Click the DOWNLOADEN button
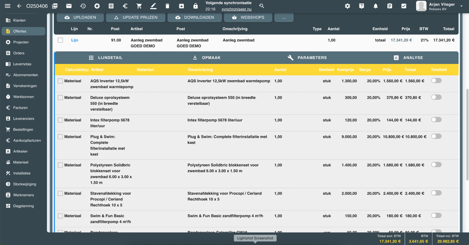 tap(194, 18)
